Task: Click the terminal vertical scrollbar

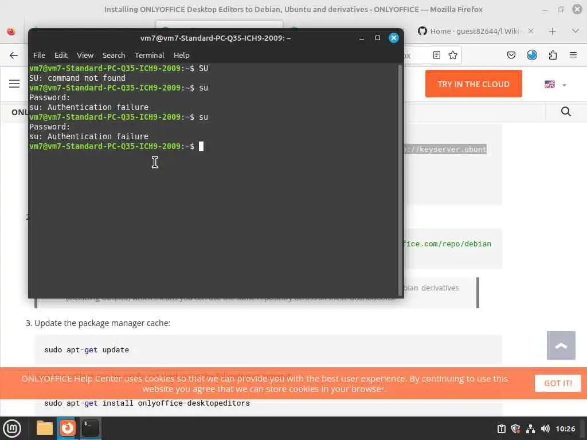Action: [x=400, y=179]
